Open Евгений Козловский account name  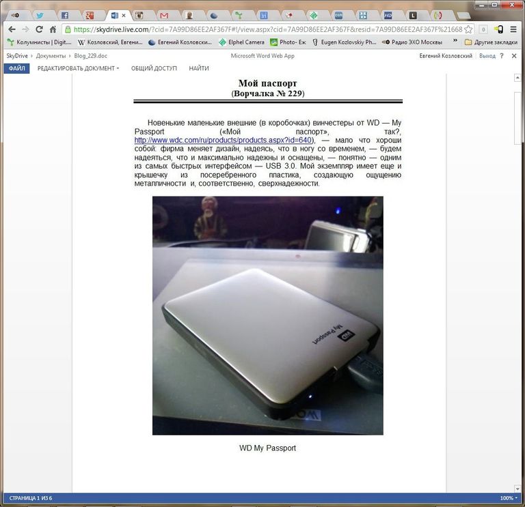[x=446, y=56]
